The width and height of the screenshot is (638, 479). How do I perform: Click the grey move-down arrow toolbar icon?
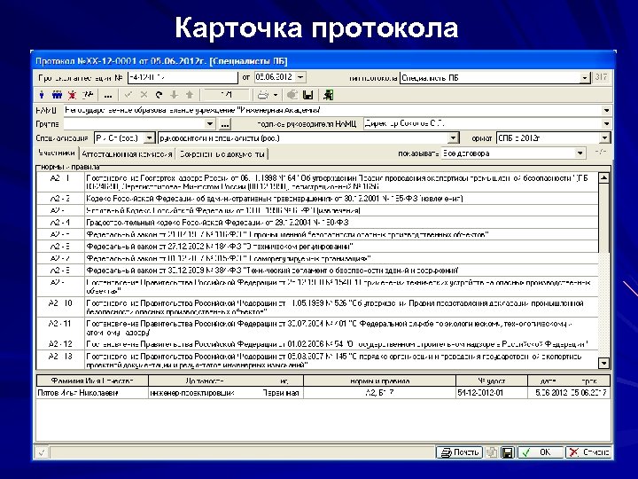(x=175, y=95)
